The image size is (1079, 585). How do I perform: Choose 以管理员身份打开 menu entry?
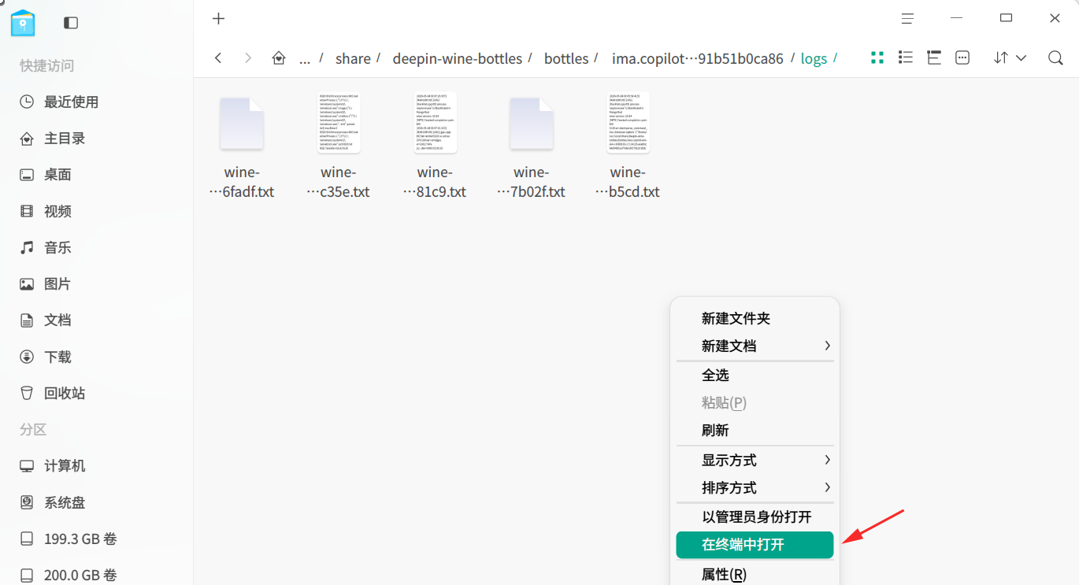point(755,517)
